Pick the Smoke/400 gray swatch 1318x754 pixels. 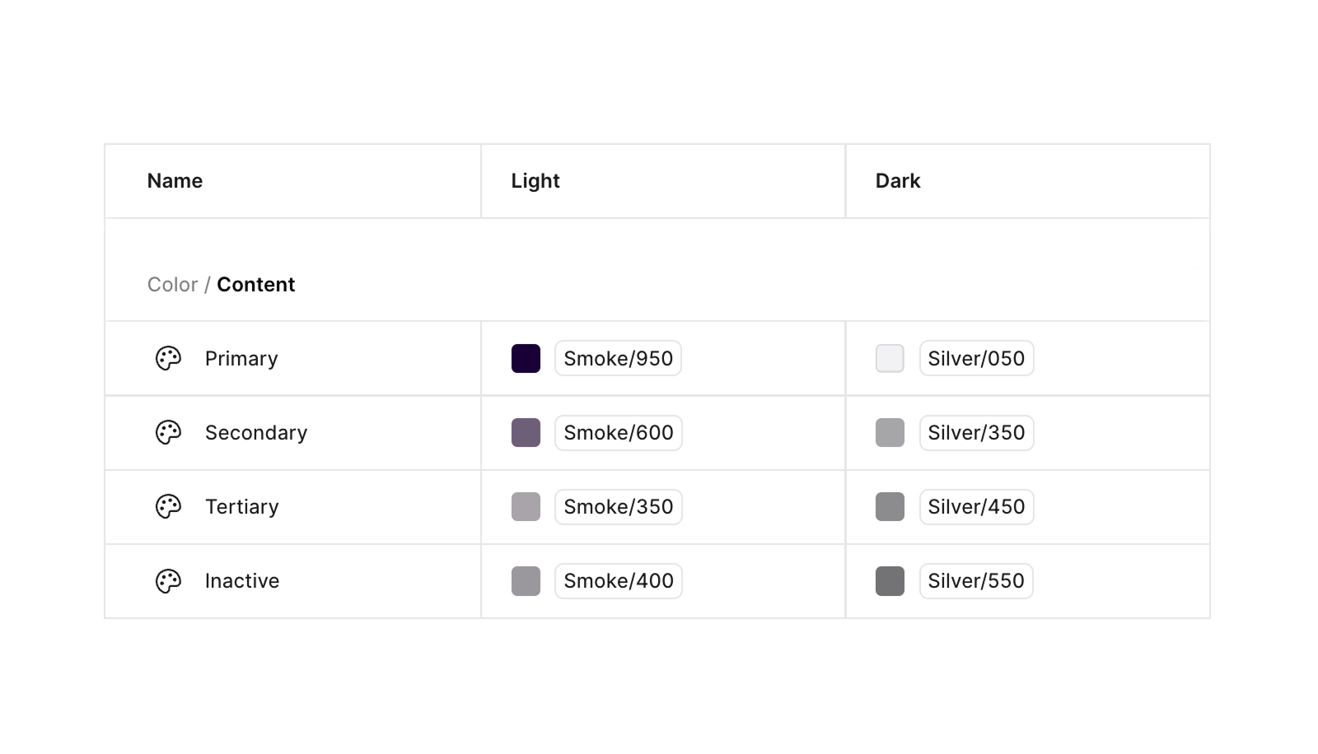point(526,581)
